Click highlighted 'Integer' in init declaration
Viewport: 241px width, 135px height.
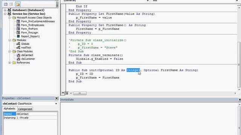[x=133, y=70]
